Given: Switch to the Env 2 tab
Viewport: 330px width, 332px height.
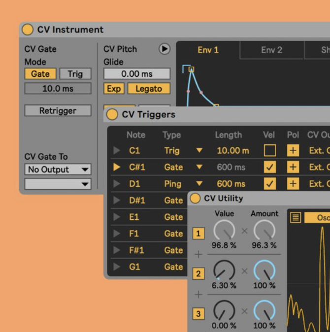Looking at the screenshot, I should (271, 50).
